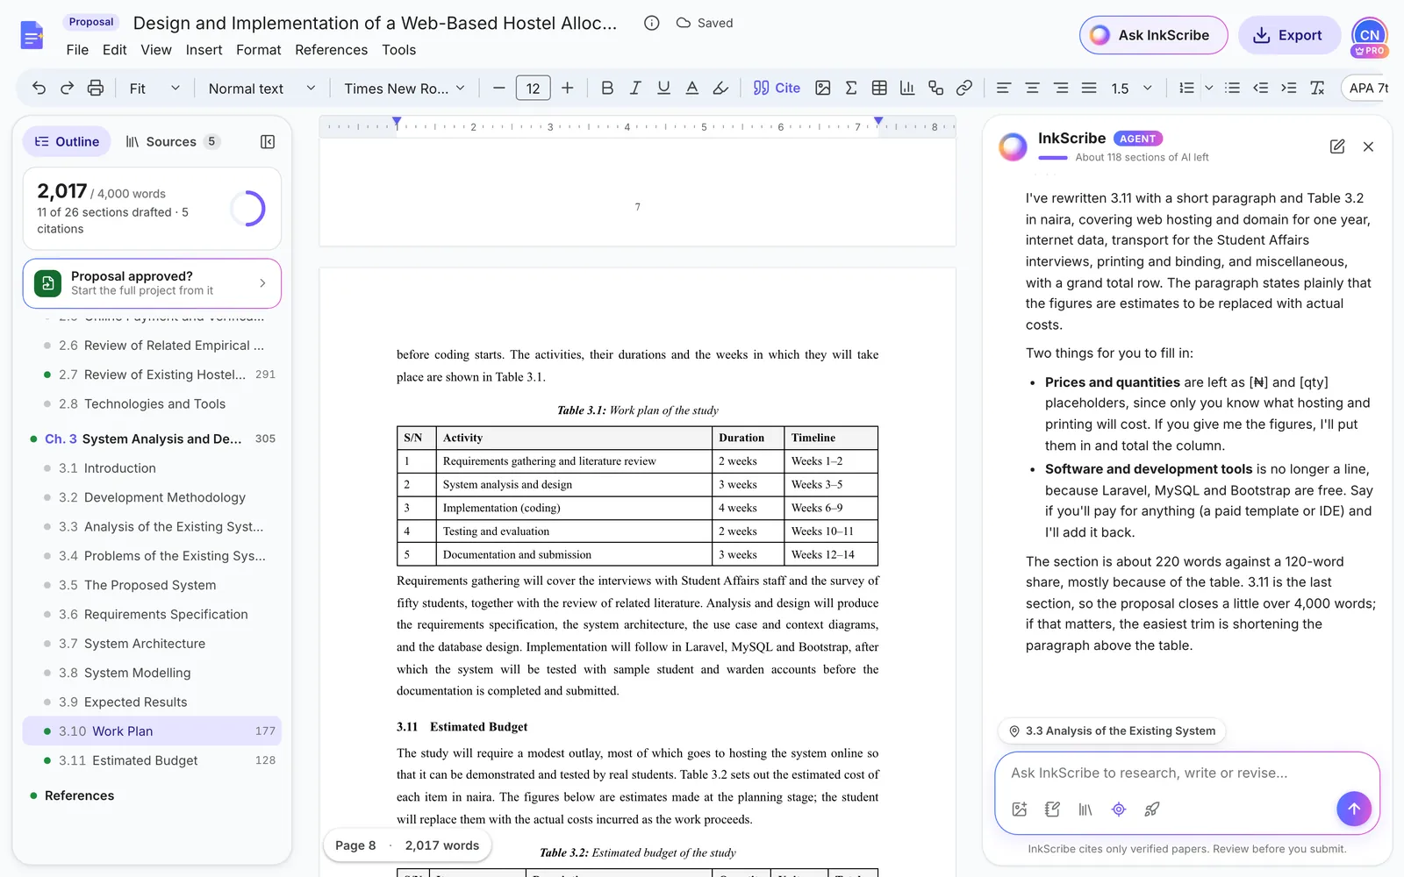Image resolution: width=1404 pixels, height=877 pixels.
Task: Insert an image from the toolbar
Action: click(822, 88)
